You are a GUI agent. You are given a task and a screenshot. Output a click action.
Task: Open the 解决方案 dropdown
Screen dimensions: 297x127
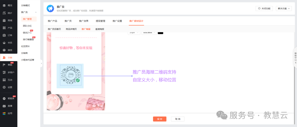coord(283,9)
